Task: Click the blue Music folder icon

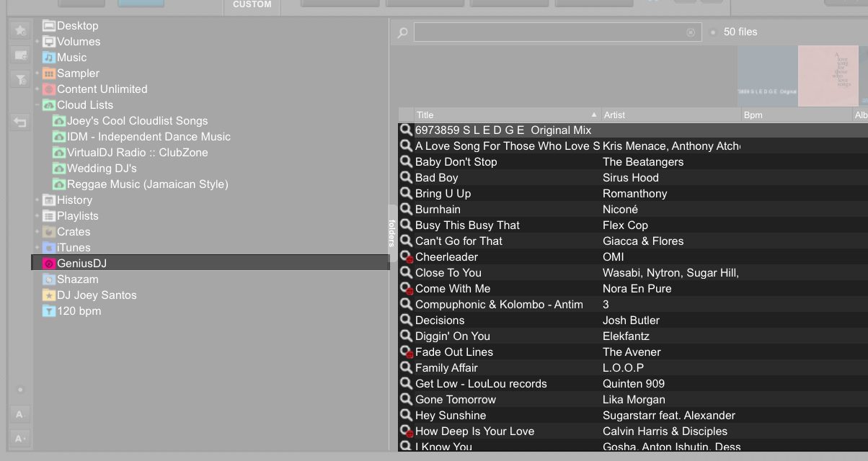Action: 49,58
